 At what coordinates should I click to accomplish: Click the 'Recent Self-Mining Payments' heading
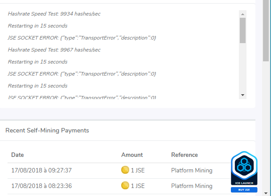coord(47,131)
